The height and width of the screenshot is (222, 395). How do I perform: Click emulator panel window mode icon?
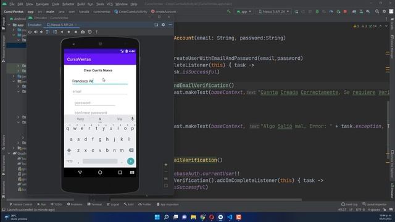pyautogui.click(x=156, y=25)
